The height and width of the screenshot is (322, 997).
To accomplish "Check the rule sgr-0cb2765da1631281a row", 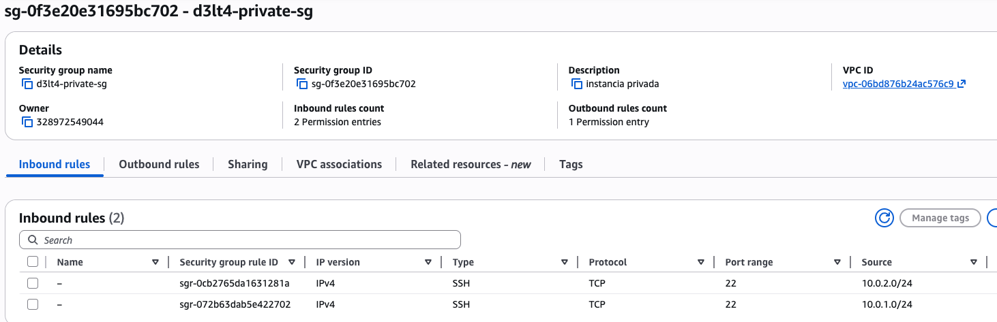I will coord(33,283).
